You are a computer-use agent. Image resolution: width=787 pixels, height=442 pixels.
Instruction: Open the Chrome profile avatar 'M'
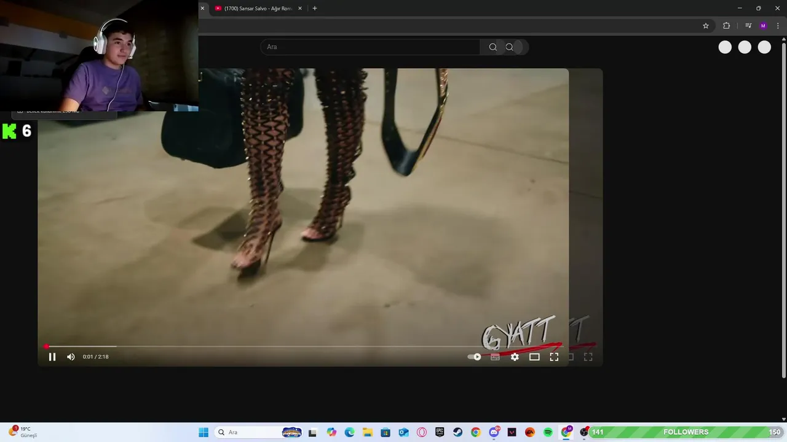(763, 26)
